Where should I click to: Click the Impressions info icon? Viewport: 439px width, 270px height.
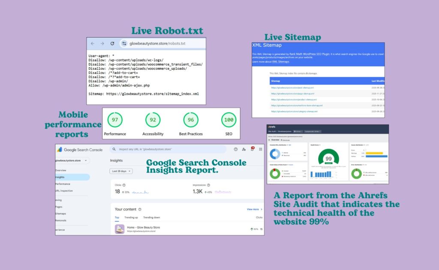click(x=209, y=185)
